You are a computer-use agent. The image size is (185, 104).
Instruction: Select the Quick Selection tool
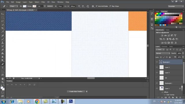[3, 25]
